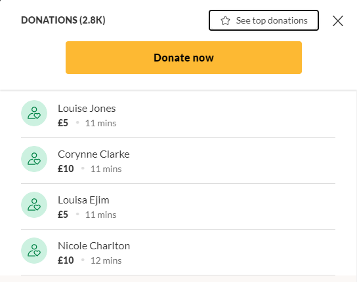The height and width of the screenshot is (282, 357).
Task: Click Nicole Charlton £10 donation amount
Action: coord(66,260)
